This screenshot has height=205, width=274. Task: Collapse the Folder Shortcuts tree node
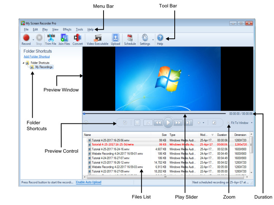point(24,63)
